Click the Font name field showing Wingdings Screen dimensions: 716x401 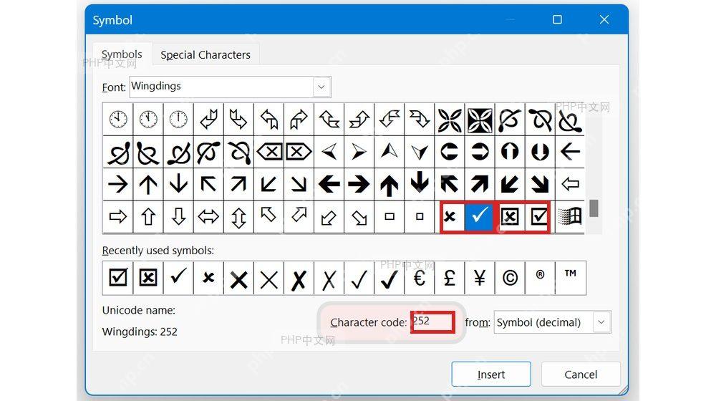[222, 87]
